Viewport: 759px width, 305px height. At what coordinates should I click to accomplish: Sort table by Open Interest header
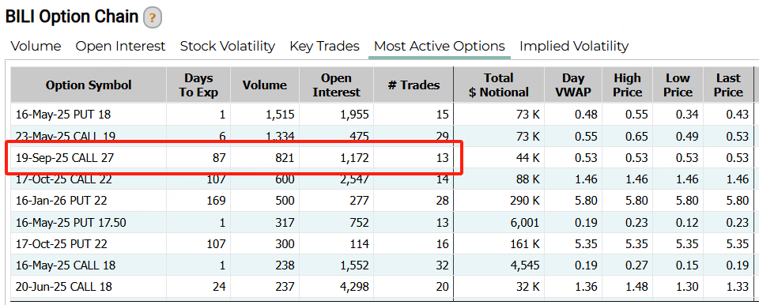(337, 85)
